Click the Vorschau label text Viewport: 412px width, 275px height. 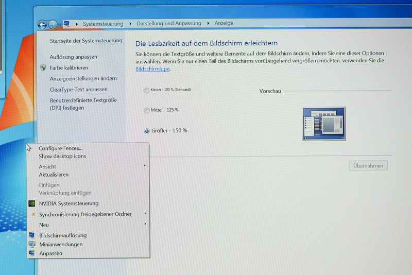click(270, 91)
